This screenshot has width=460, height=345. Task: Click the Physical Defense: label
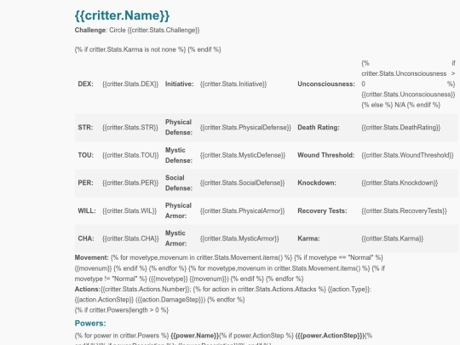coord(179,127)
